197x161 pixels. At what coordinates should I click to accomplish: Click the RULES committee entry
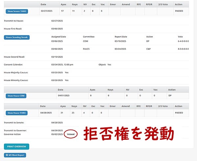tap(87, 49)
